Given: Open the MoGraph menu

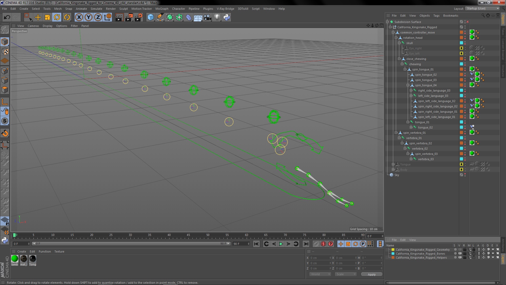Looking at the screenshot, I should (162, 9).
